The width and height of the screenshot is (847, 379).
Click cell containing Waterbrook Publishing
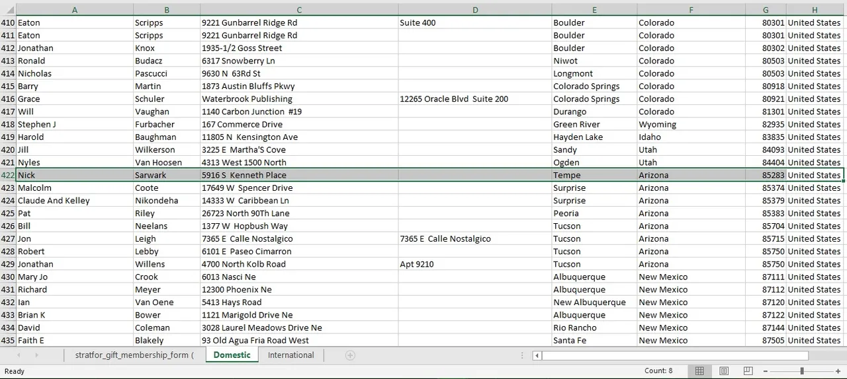pos(299,99)
